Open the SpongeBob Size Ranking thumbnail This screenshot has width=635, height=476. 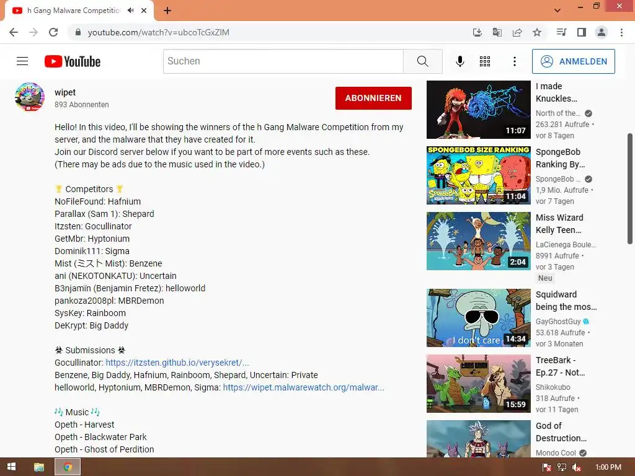tap(478, 175)
